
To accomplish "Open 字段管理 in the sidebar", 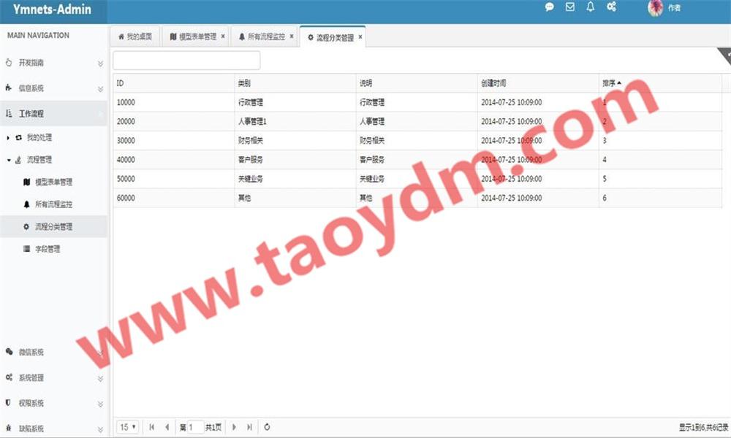I will 48,249.
